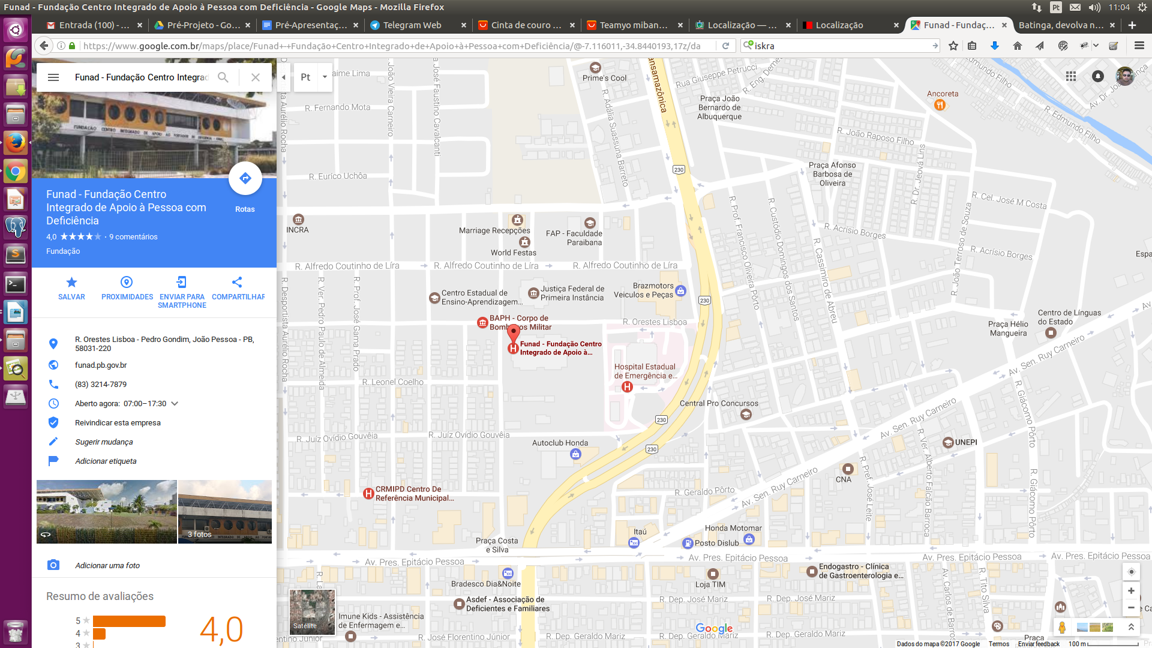The height and width of the screenshot is (648, 1152).
Task: Click the Adicionar uma foto camera icon
Action: (x=54, y=565)
